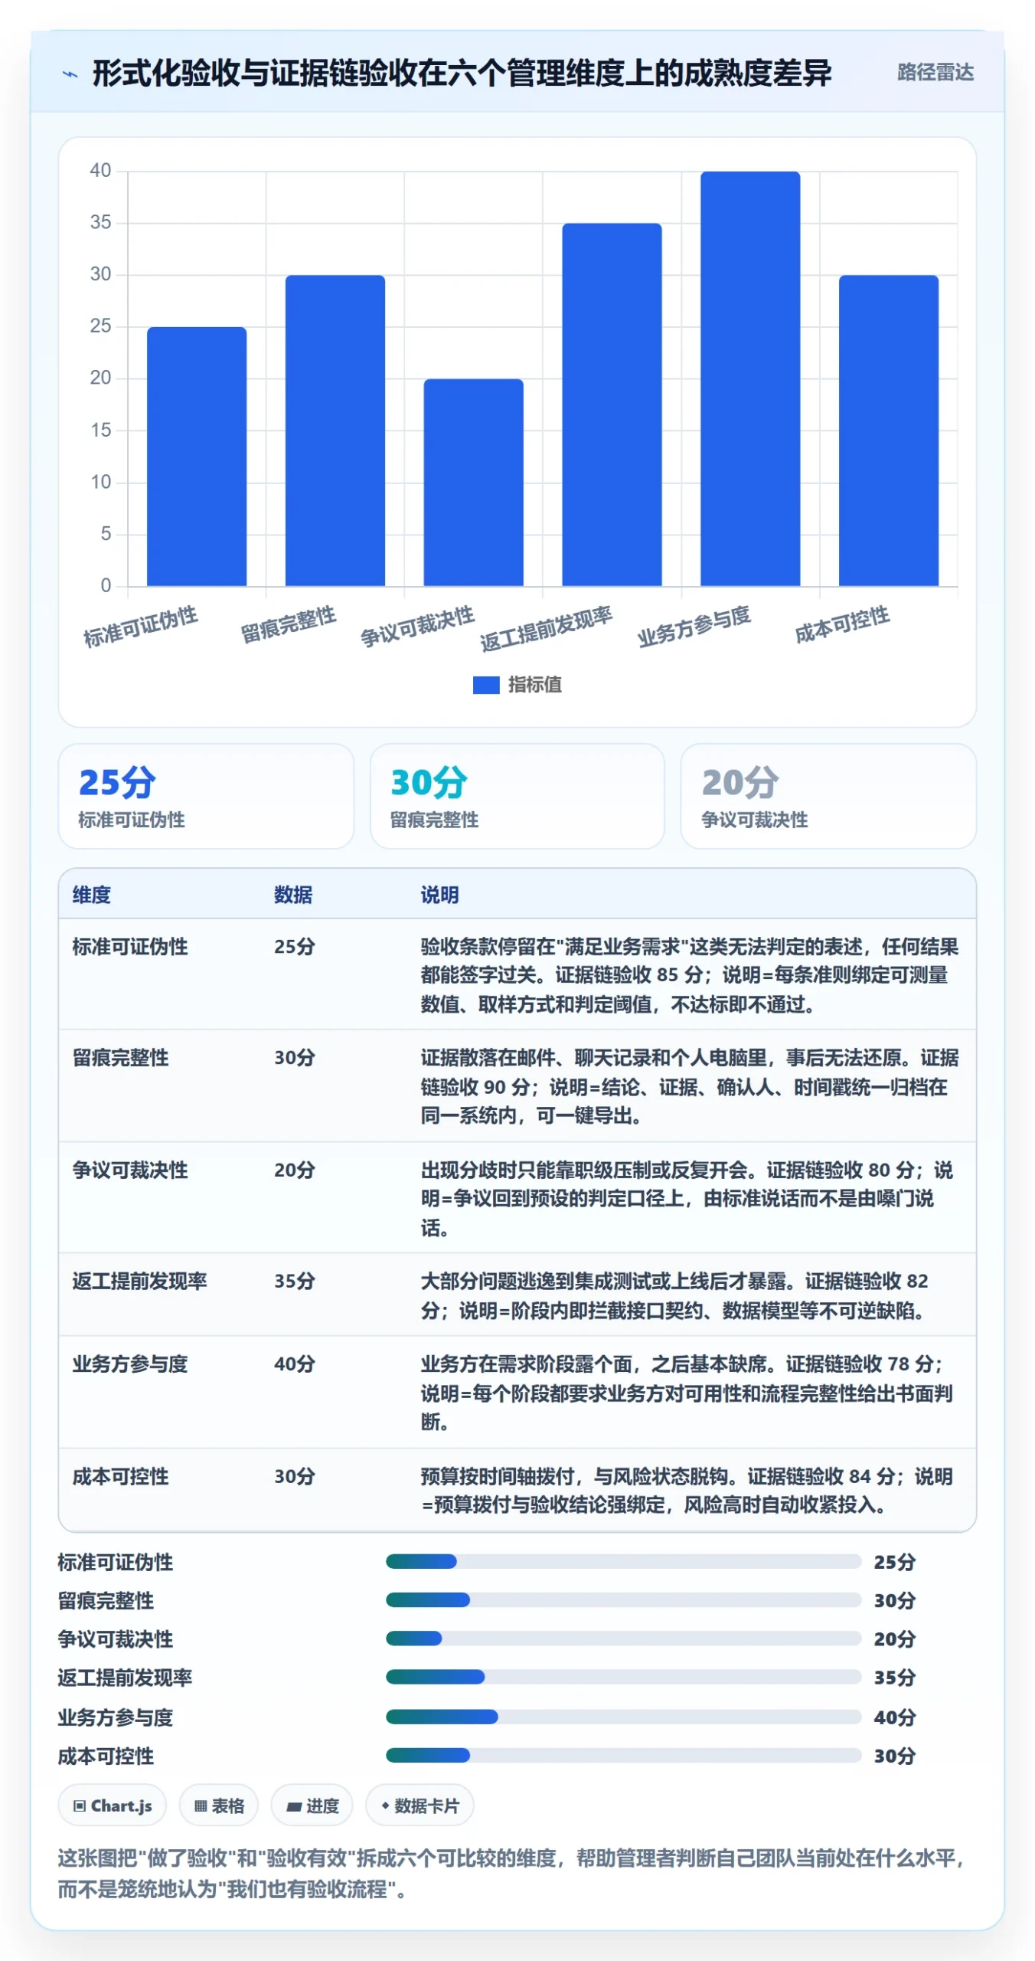Select the 进度 tag chip
Image resolution: width=1035 pixels, height=1961 pixels.
[312, 1806]
